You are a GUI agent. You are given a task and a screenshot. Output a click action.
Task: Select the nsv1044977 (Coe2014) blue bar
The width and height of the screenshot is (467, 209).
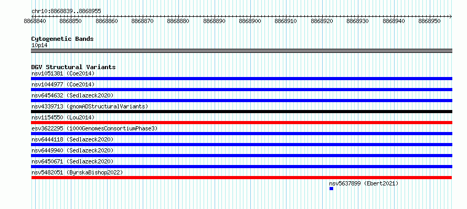241,90
